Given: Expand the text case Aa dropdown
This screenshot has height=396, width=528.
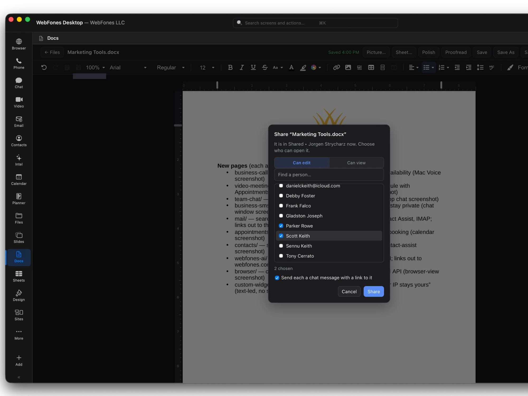Looking at the screenshot, I should (278, 68).
